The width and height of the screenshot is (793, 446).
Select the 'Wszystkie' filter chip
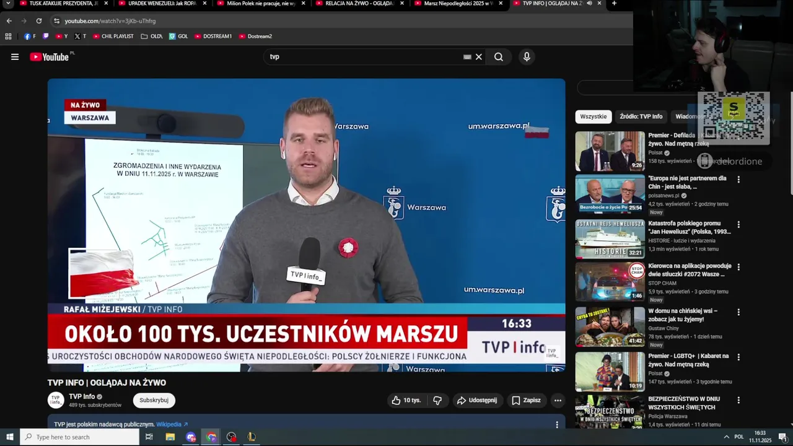(594, 116)
